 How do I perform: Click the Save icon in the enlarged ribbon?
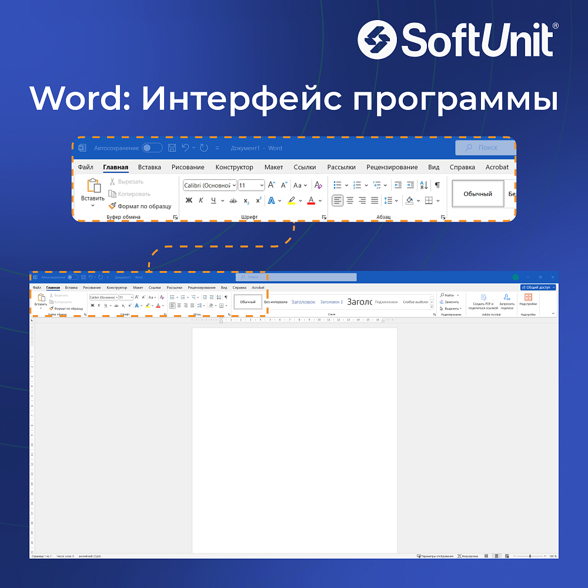(x=172, y=148)
